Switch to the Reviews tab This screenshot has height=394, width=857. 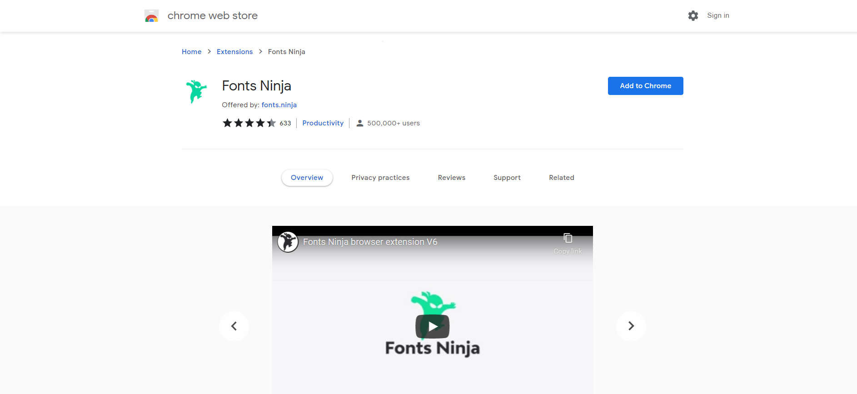pyautogui.click(x=452, y=178)
